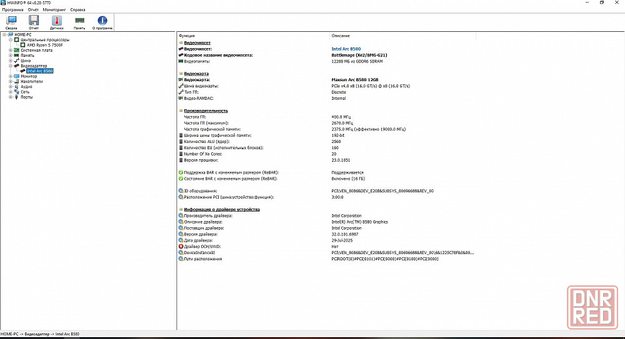Expand the Шина tree node

11,61
